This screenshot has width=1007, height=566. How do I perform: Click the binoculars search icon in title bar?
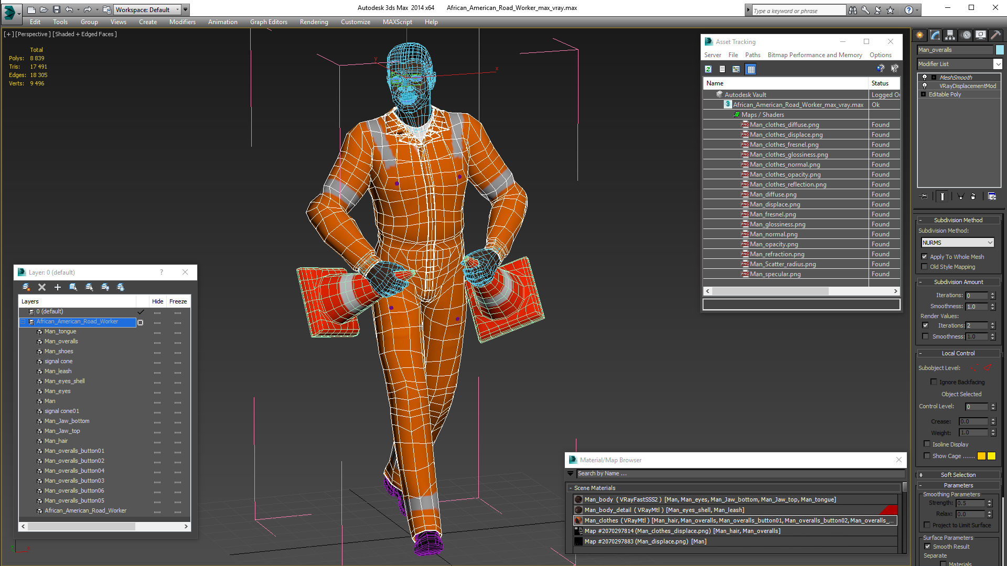pyautogui.click(x=853, y=10)
